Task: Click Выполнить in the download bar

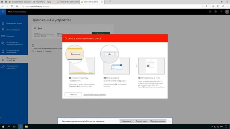Action: coord(126,121)
